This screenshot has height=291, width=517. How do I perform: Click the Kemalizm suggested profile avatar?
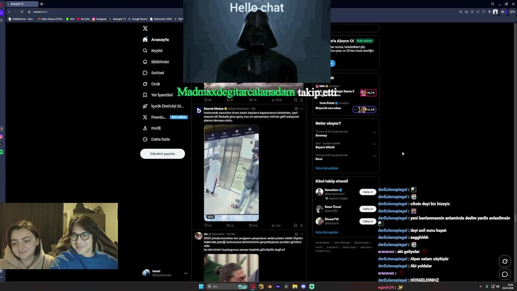pos(319,192)
